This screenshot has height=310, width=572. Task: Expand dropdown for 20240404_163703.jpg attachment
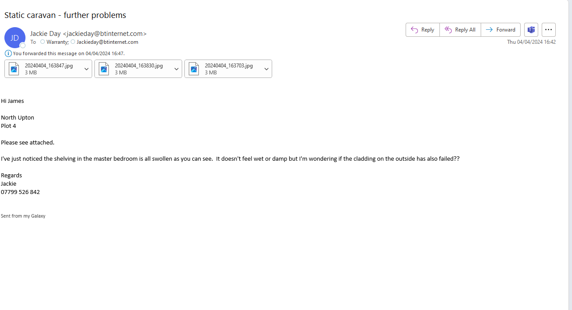[x=266, y=69]
